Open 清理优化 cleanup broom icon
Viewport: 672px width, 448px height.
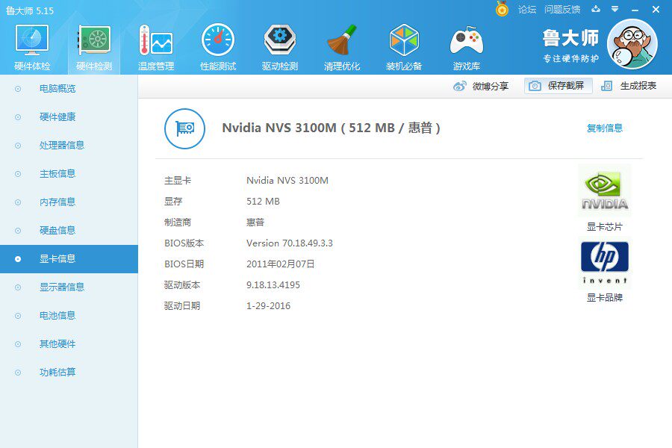click(342, 40)
